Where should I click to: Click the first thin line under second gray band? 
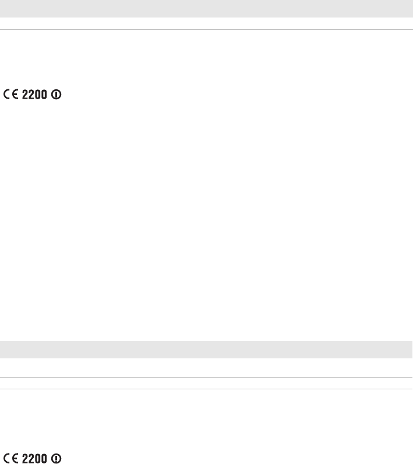pyautogui.click(x=206, y=377)
